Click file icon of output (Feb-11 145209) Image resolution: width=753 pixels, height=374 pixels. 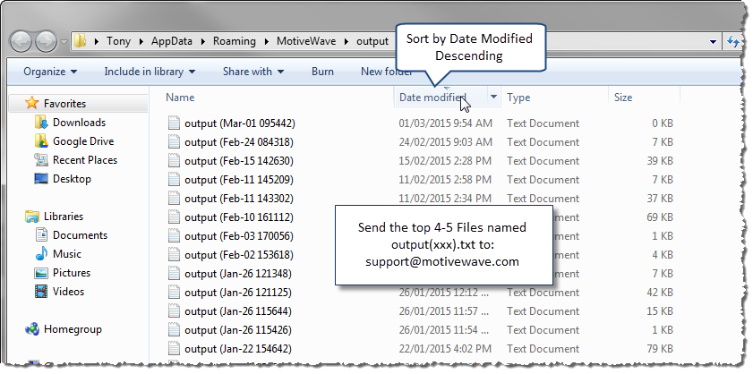(174, 180)
